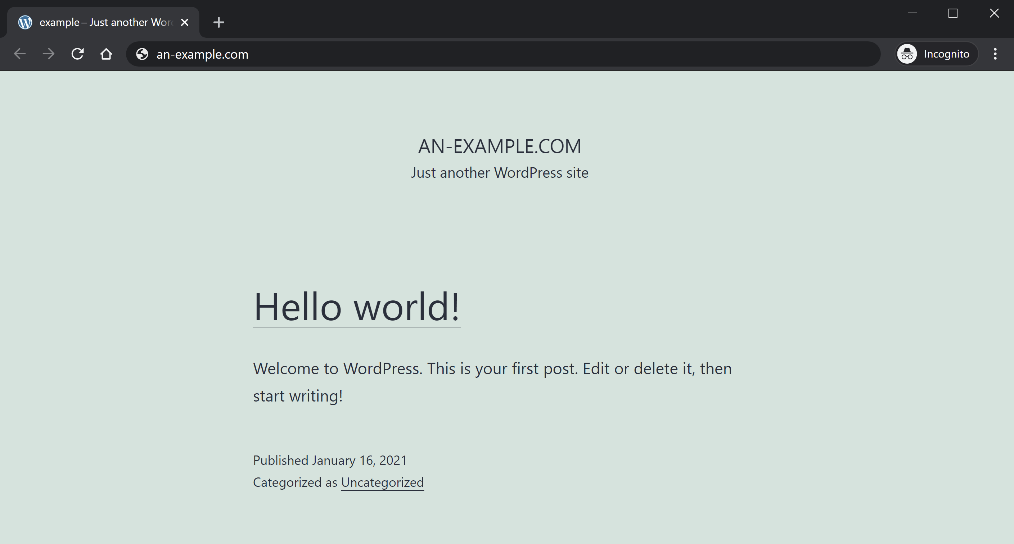This screenshot has width=1014, height=544.
Task: Close the browser window
Action: point(994,13)
